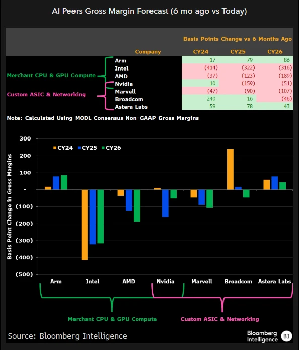The image size is (299, 350).
Task: Click the Broadcom x-axis label under chart
Action: point(238,281)
